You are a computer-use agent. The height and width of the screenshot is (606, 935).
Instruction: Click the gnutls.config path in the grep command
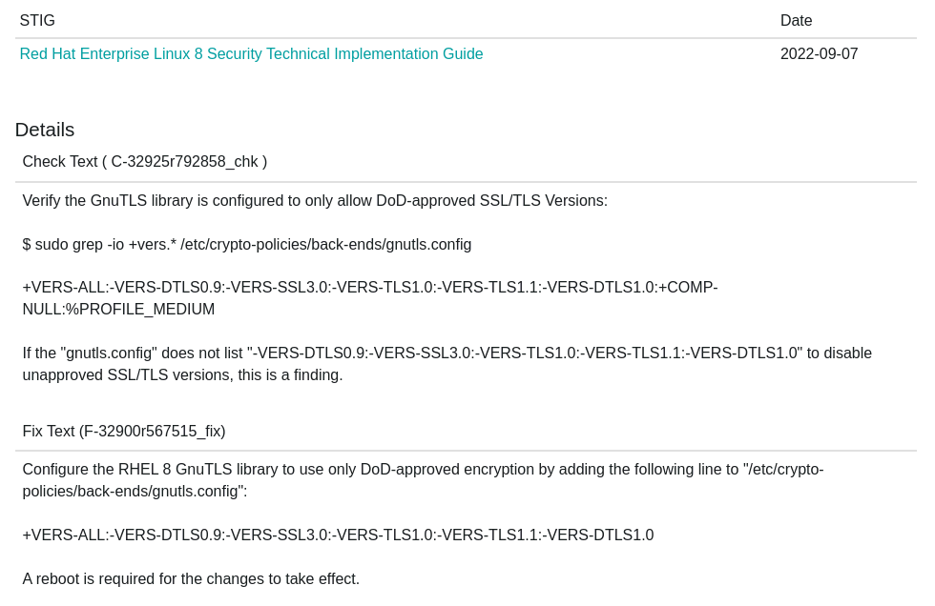coord(325,245)
